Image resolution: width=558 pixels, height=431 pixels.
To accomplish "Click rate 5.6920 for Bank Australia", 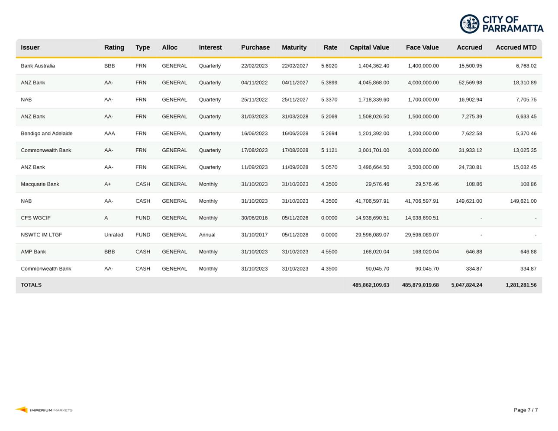I will point(329,66).
